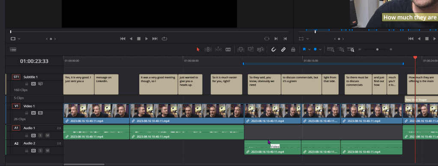Activate the Selection Mode arrow tool

point(198,49)
